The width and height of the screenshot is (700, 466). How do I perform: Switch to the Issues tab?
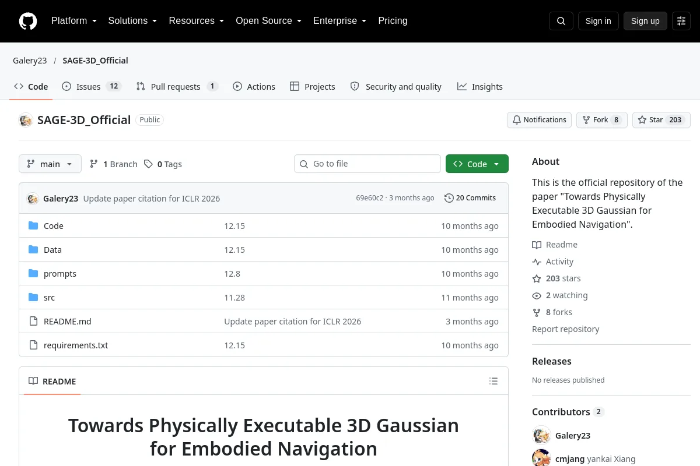91,87
